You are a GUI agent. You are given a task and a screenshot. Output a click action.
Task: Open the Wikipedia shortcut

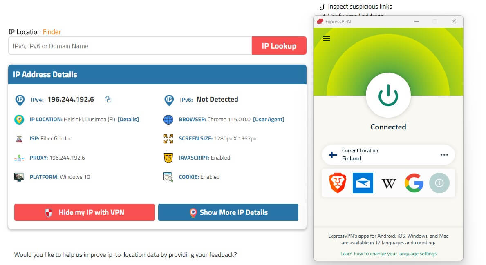tap(388, 183)
